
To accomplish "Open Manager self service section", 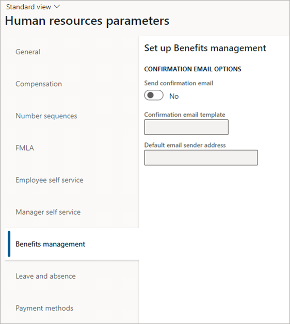I will click(72, 212).
